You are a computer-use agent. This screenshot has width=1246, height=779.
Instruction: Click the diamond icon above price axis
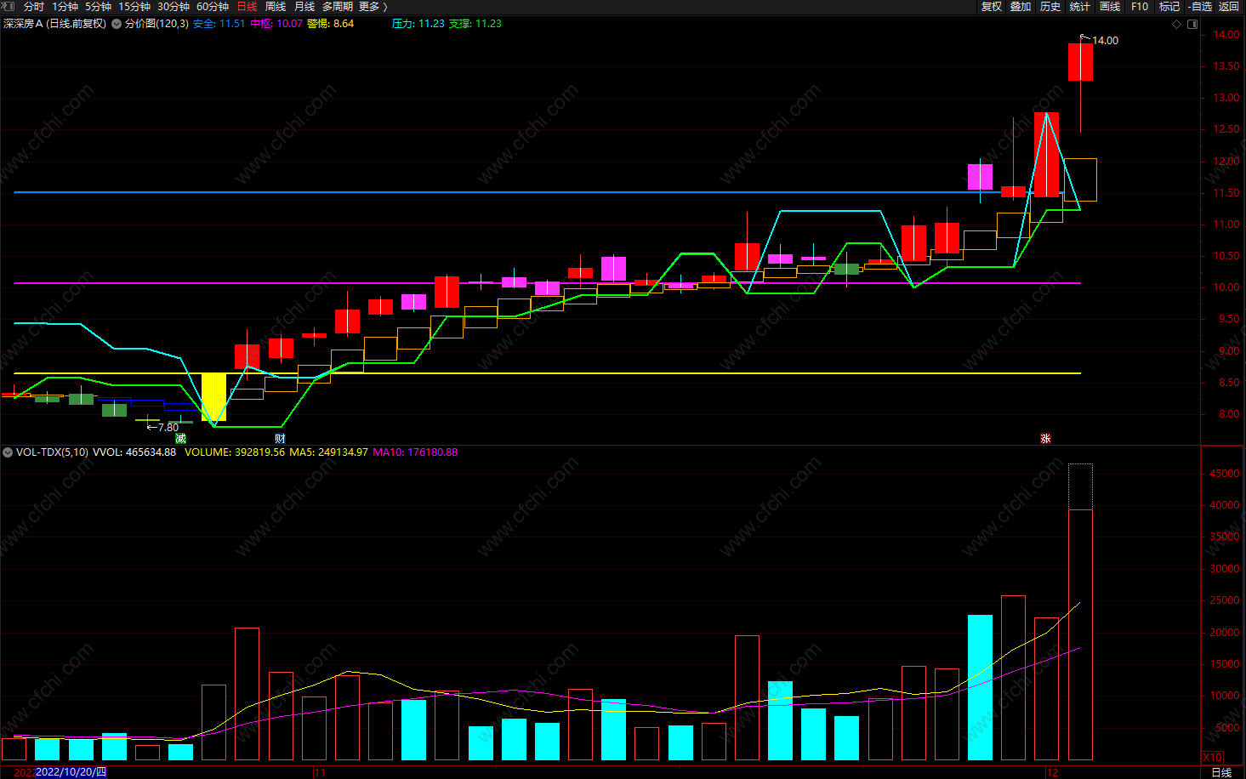[x=1177, y=24]
